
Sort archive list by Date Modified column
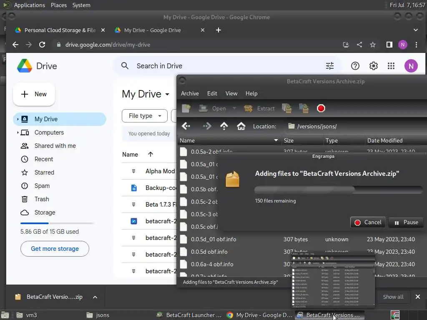pos(396,140)
